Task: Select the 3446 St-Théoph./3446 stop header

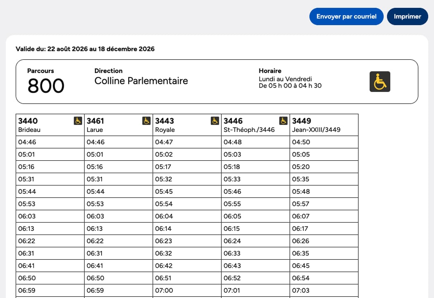Action: coord(255,125)
